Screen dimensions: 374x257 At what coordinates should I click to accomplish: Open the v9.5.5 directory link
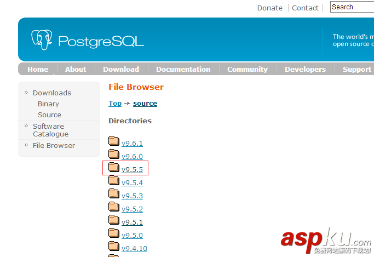(x=132, y=169)
